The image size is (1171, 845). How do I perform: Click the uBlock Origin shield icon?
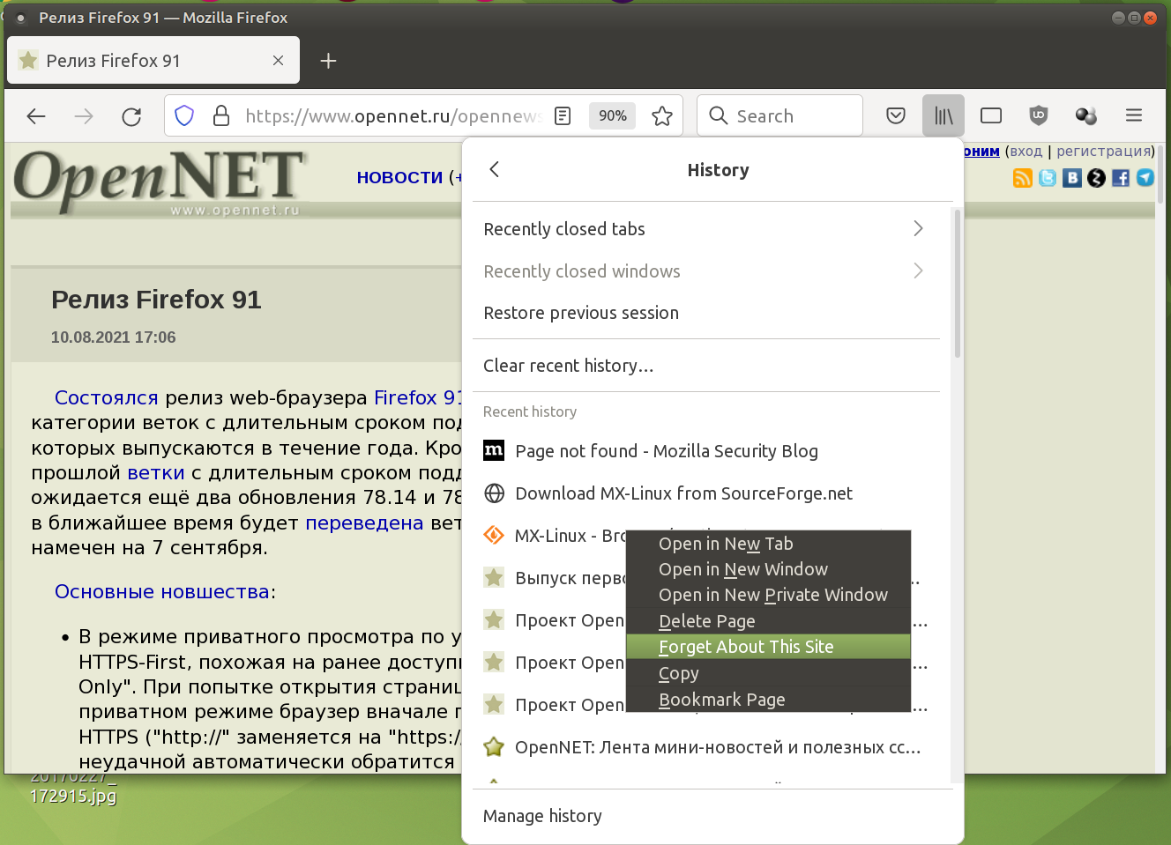point(1039,115)
